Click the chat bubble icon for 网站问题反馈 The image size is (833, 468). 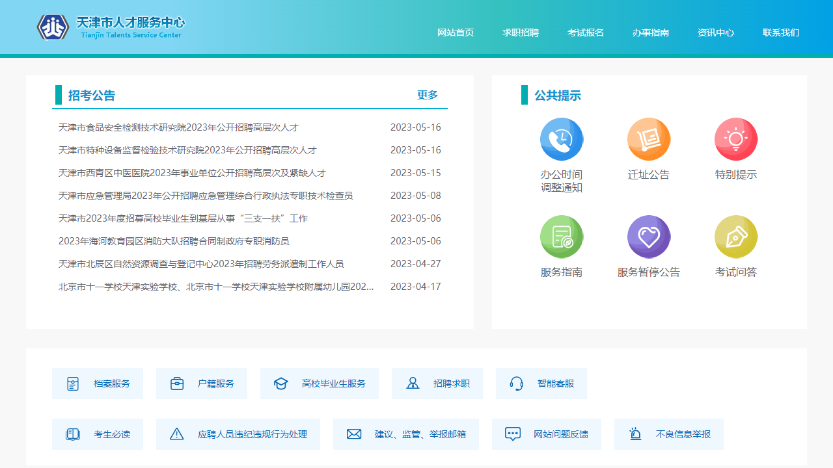click(513, 434)
